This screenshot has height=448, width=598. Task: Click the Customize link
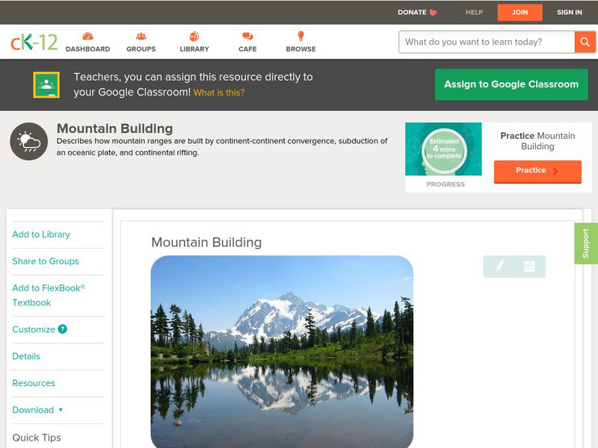tap(34, 329)
